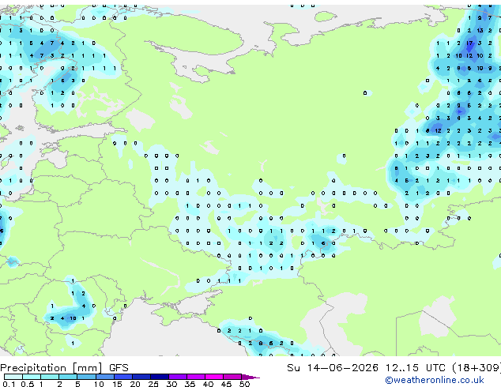Choose the 20–25 mm legend swatch
Viewport: 501px width, 387px height.
[141, 377]
